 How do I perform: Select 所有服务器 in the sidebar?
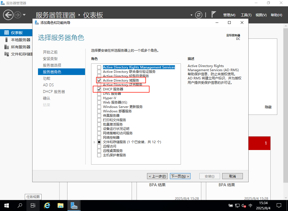click(16, 47)
